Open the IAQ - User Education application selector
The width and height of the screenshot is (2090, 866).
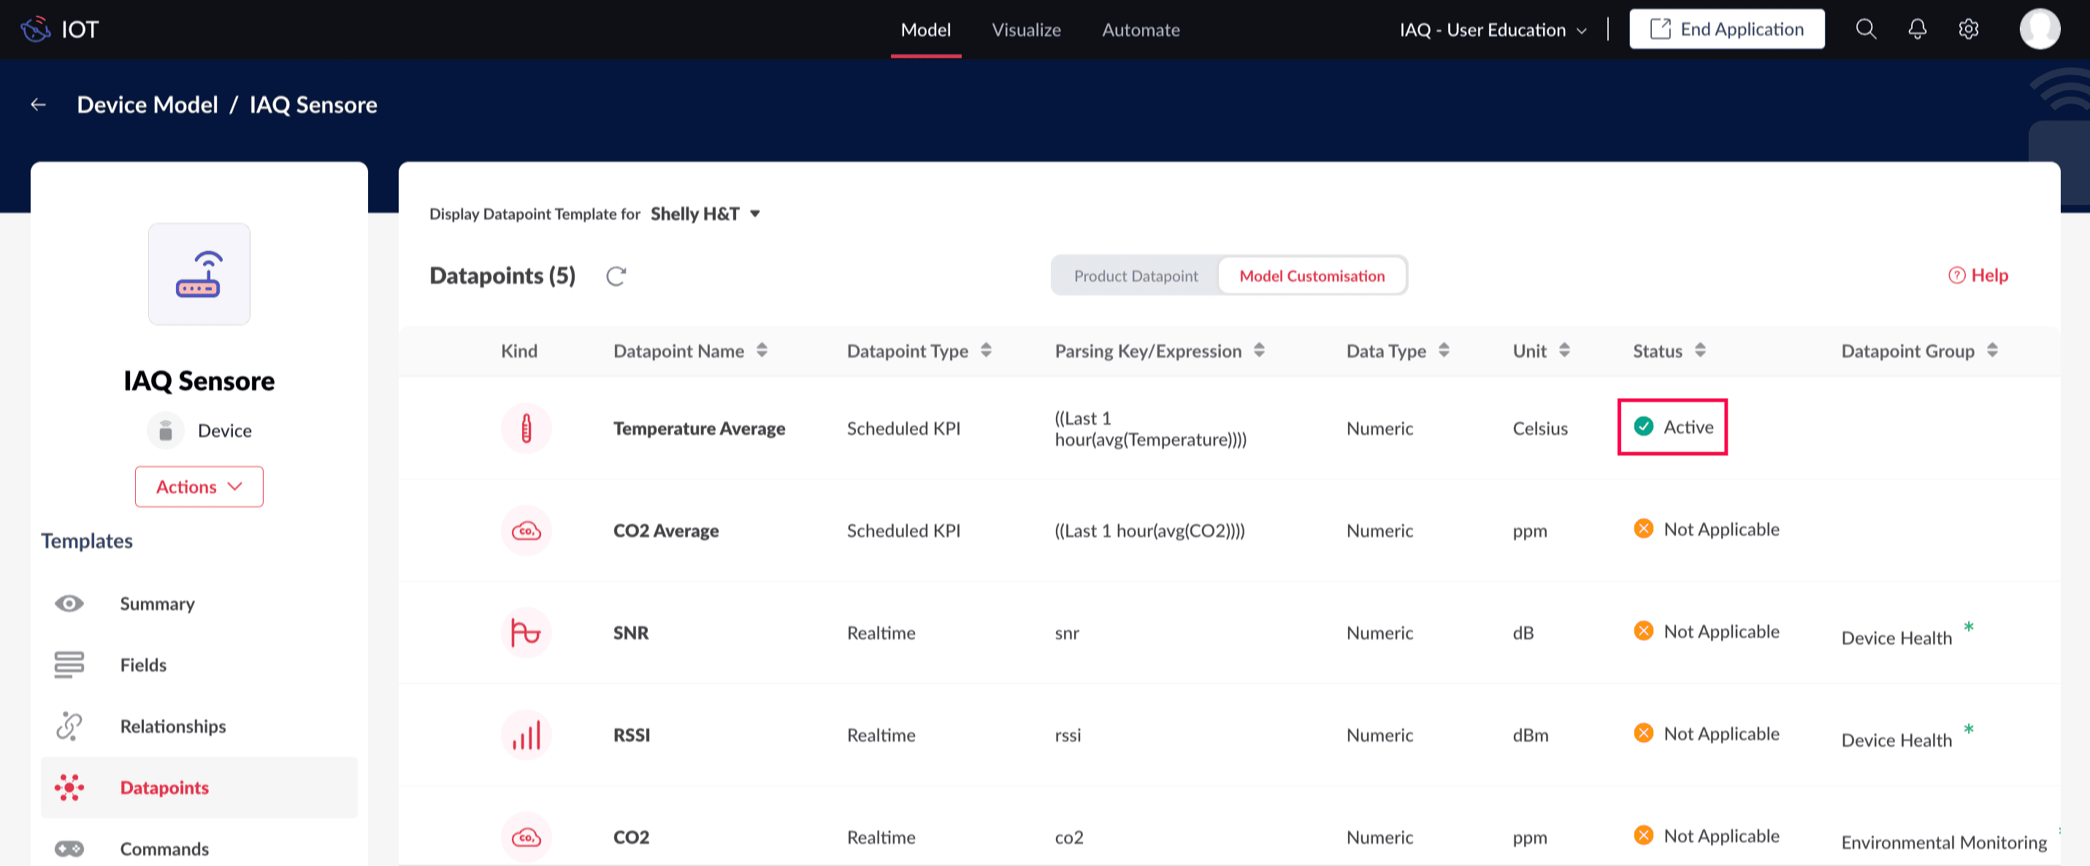(x=1492, y=30)
